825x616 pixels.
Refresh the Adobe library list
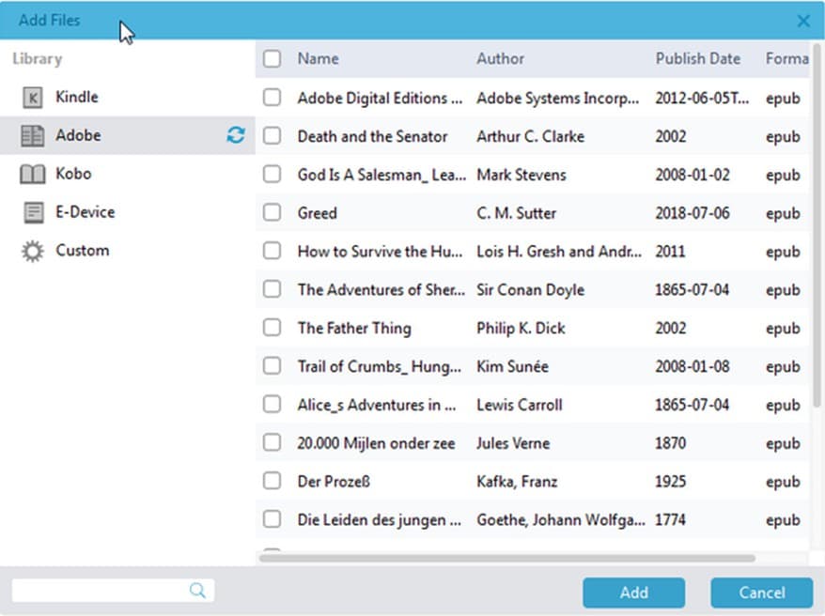tap(235, 135)
